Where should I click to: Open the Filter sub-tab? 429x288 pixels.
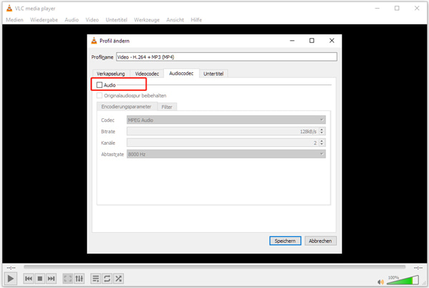[167, 107]
